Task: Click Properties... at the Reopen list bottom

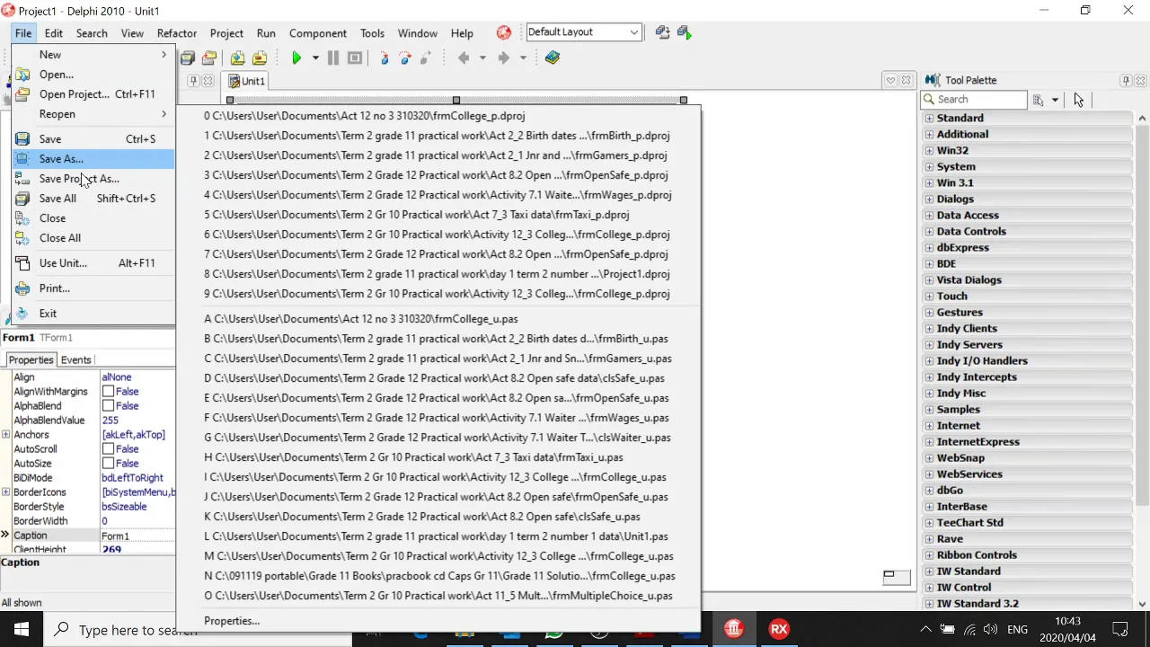Action: (x=438, y=621)
